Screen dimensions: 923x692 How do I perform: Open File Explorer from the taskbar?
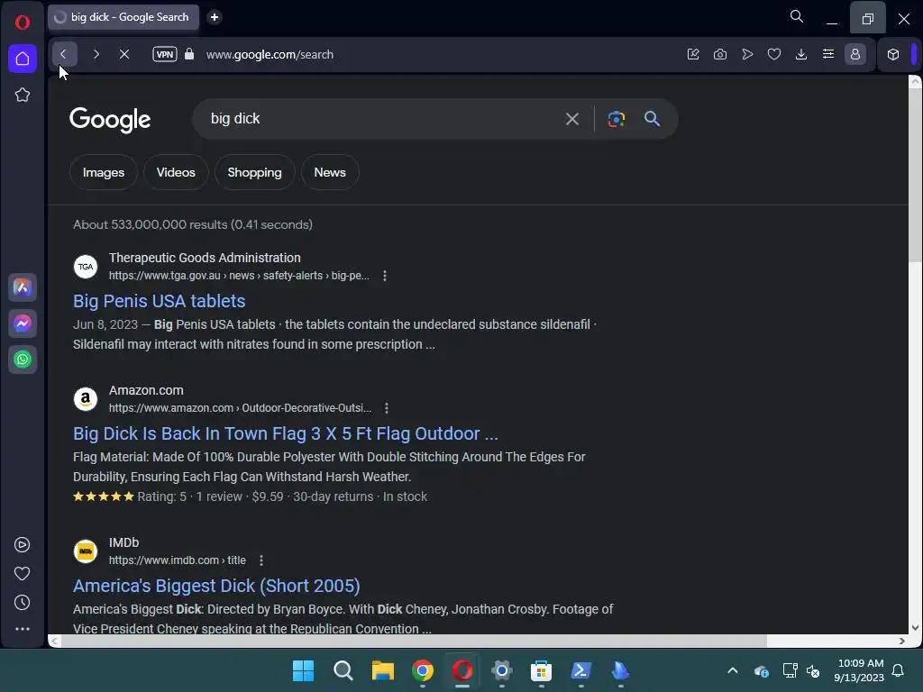click(382, 670)
